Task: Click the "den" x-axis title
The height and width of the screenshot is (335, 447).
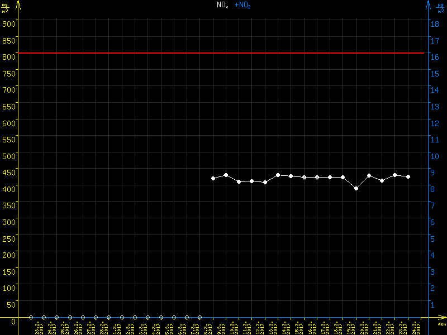Action: tap(441, 324)
